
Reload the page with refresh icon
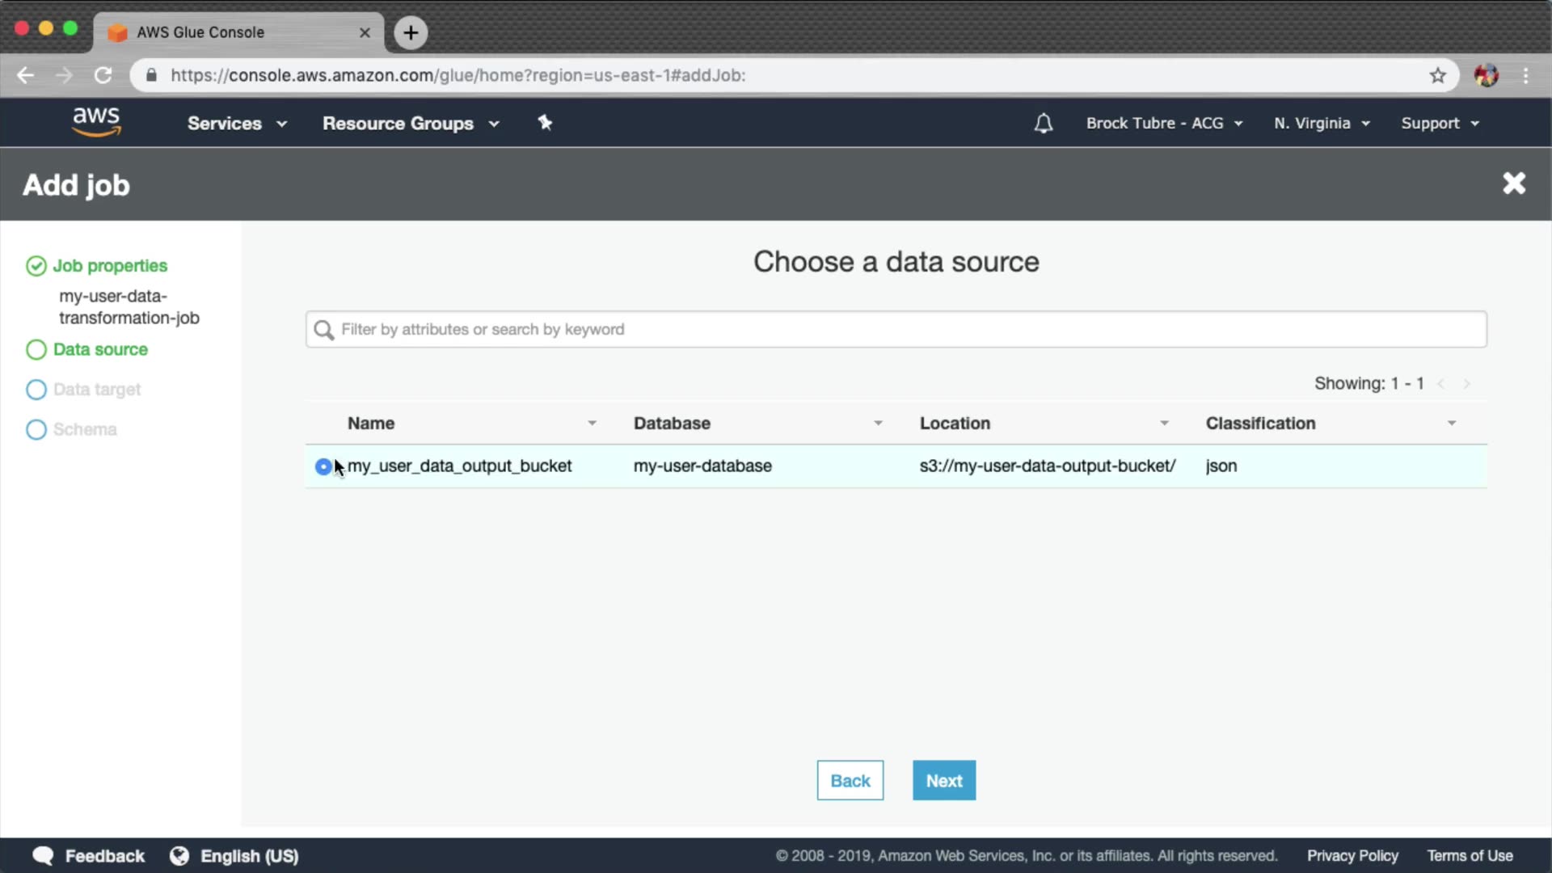(x=103, y=75)
